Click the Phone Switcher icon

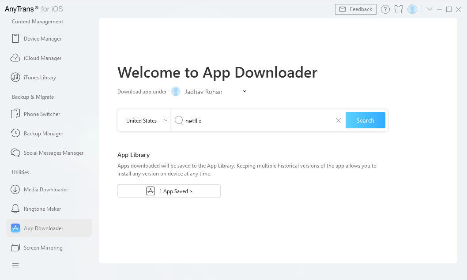15,114
